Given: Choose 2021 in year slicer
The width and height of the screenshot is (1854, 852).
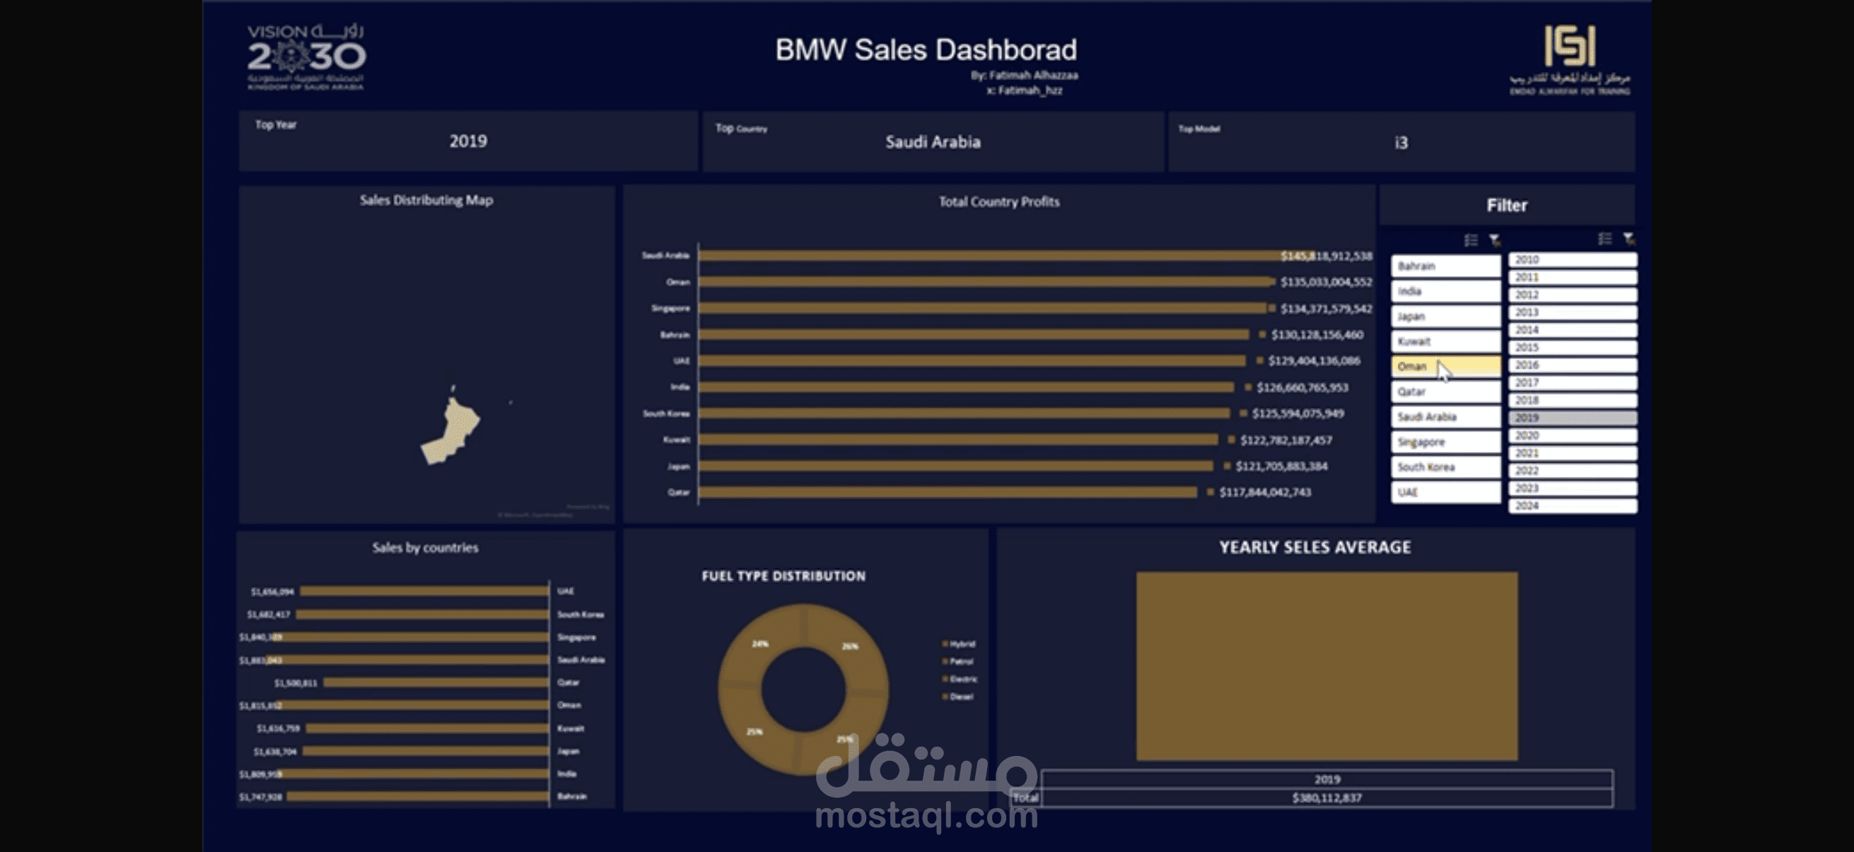Looking at the screenshot, I should pos(1573,453).
